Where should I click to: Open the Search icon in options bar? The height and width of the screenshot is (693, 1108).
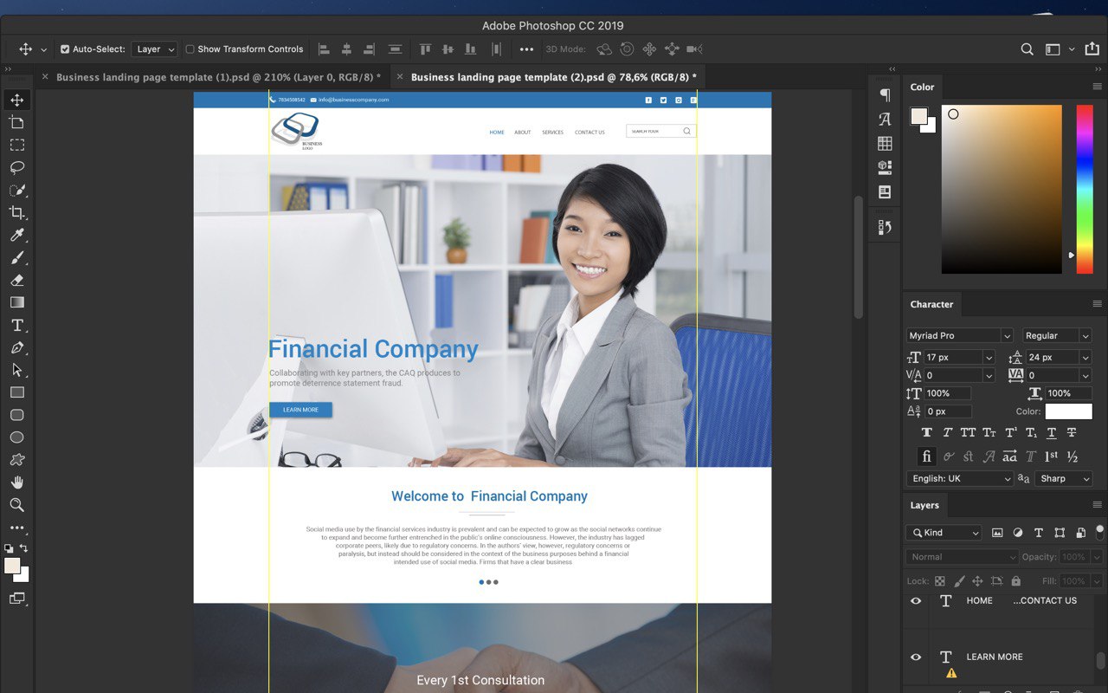coord(1027,49)
